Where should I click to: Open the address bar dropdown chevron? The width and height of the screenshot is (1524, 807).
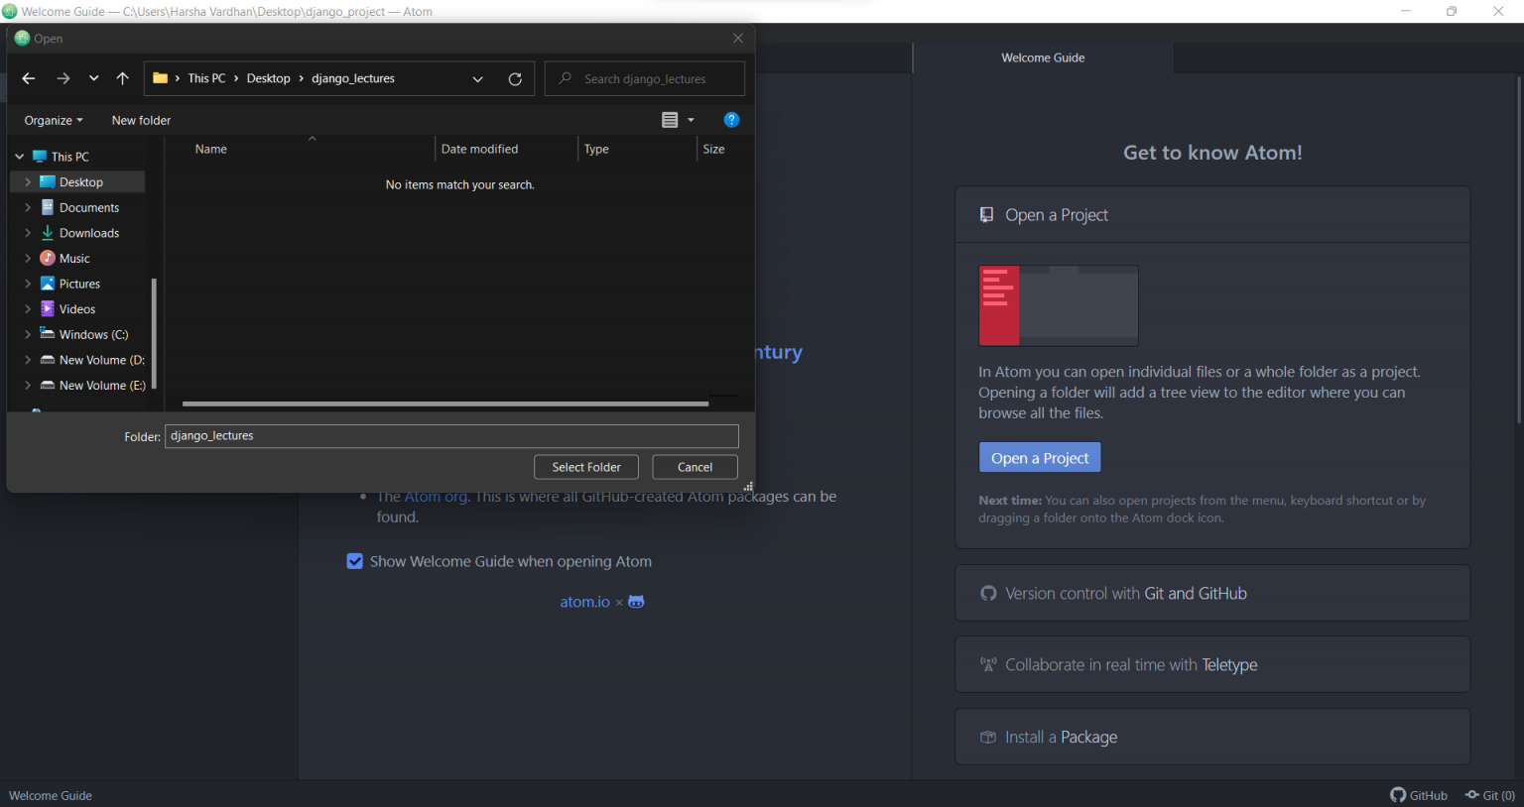pos(477,78)
